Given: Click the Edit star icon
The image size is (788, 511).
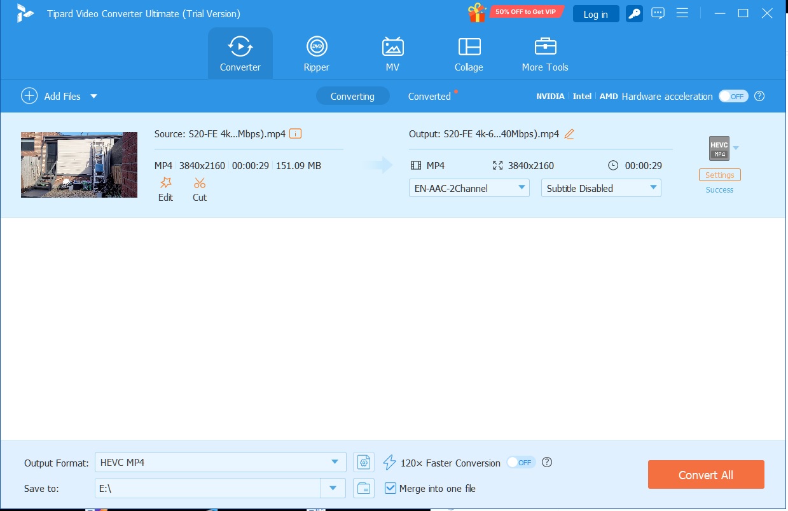Looking at the screenshot, I should point(165,183).
